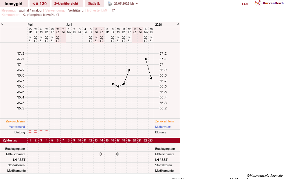
Task: Click comment text Kupferspirale NovaPlusT
Action: tap(41, 15)
